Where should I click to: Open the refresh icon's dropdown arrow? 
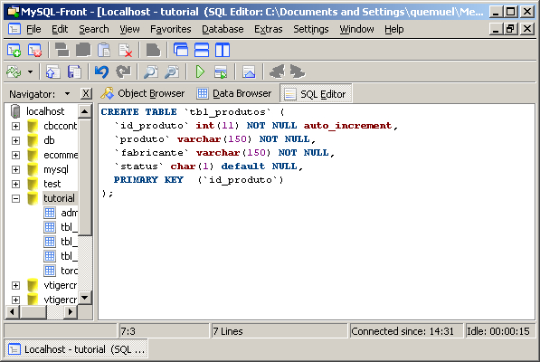(x=31, y=72)
